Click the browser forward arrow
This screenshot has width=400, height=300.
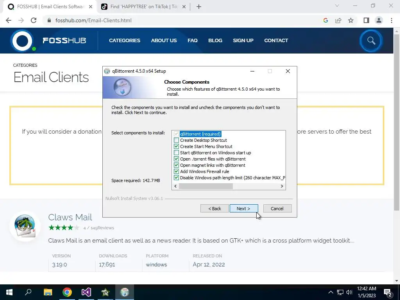[x=21, y=20]
